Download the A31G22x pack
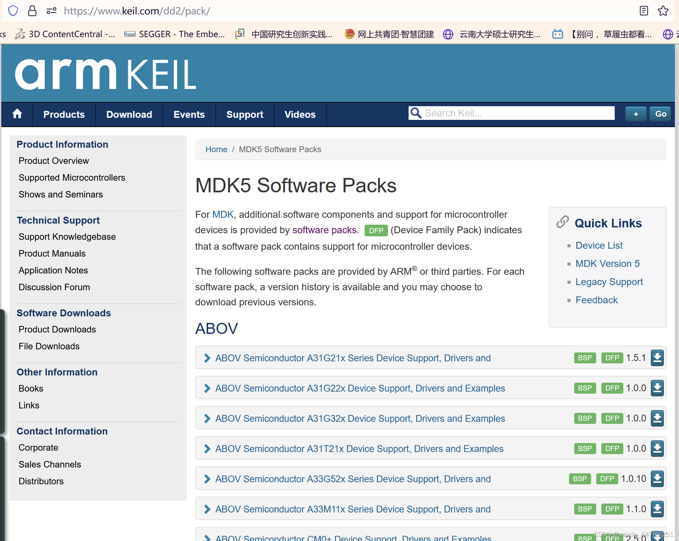 pos(657,388)
